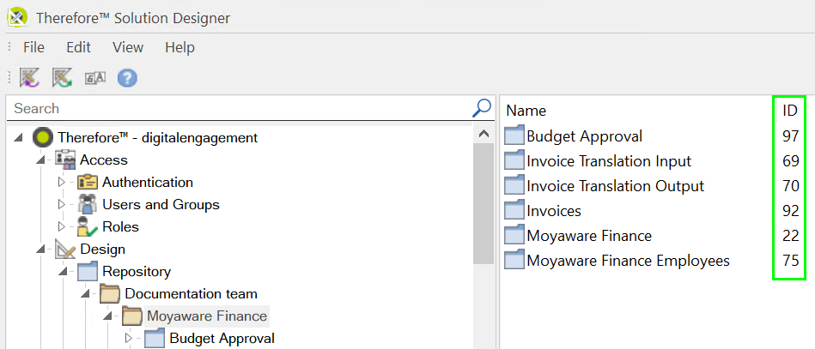
Task: Expand the Roles tree node
Action: point(61,227)
